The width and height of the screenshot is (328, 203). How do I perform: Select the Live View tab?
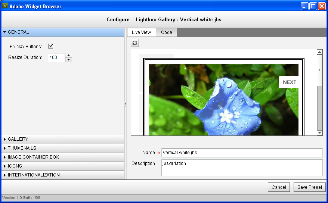(141, 32)
